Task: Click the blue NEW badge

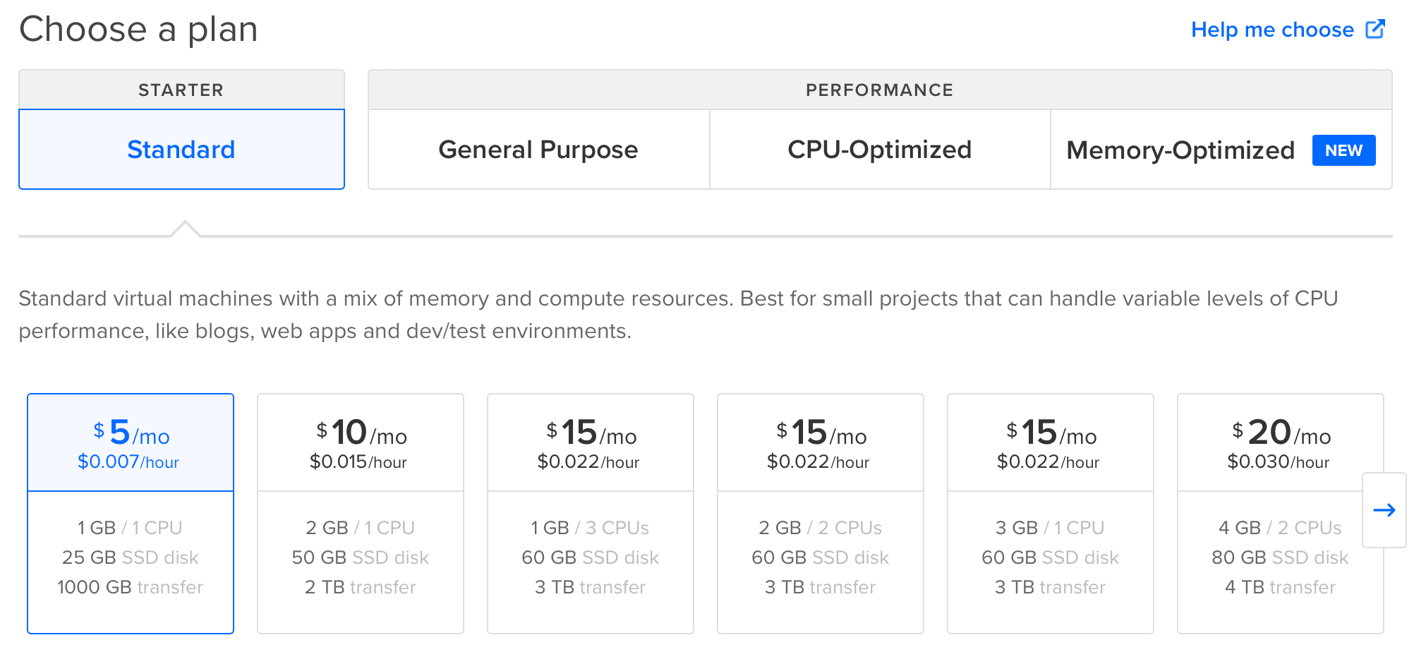Action: [x=1343, y=150]
